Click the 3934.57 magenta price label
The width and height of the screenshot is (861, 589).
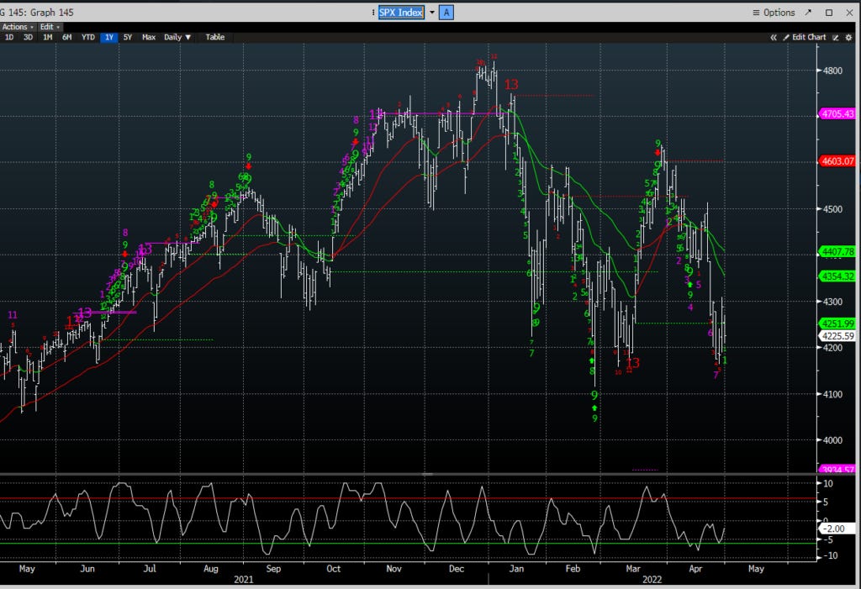click(x=837, y=470)
